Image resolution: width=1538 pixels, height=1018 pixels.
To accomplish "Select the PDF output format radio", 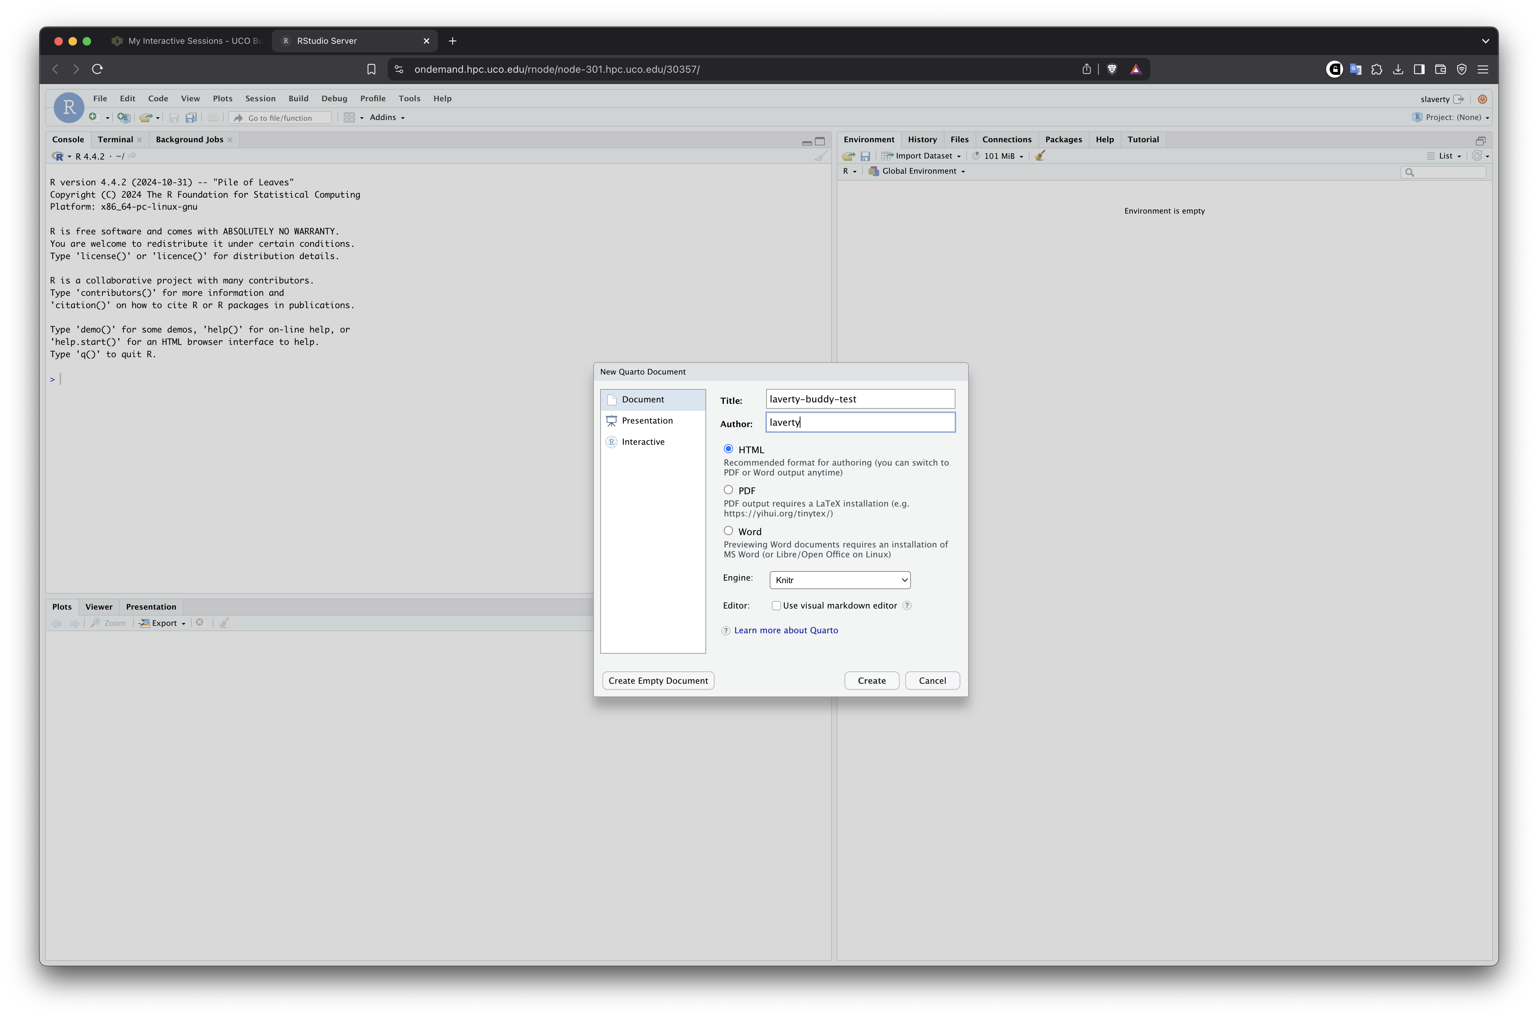I will tap(728, 490).
